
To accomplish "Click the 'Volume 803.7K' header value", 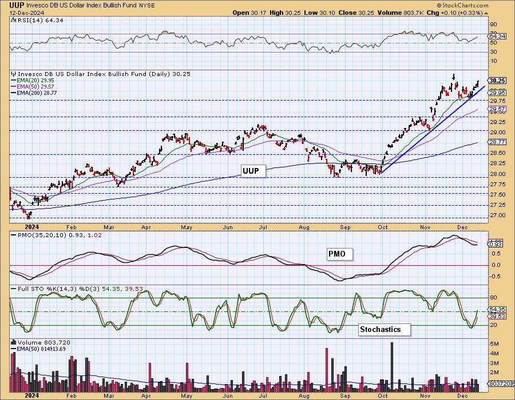I will [401, 13].
